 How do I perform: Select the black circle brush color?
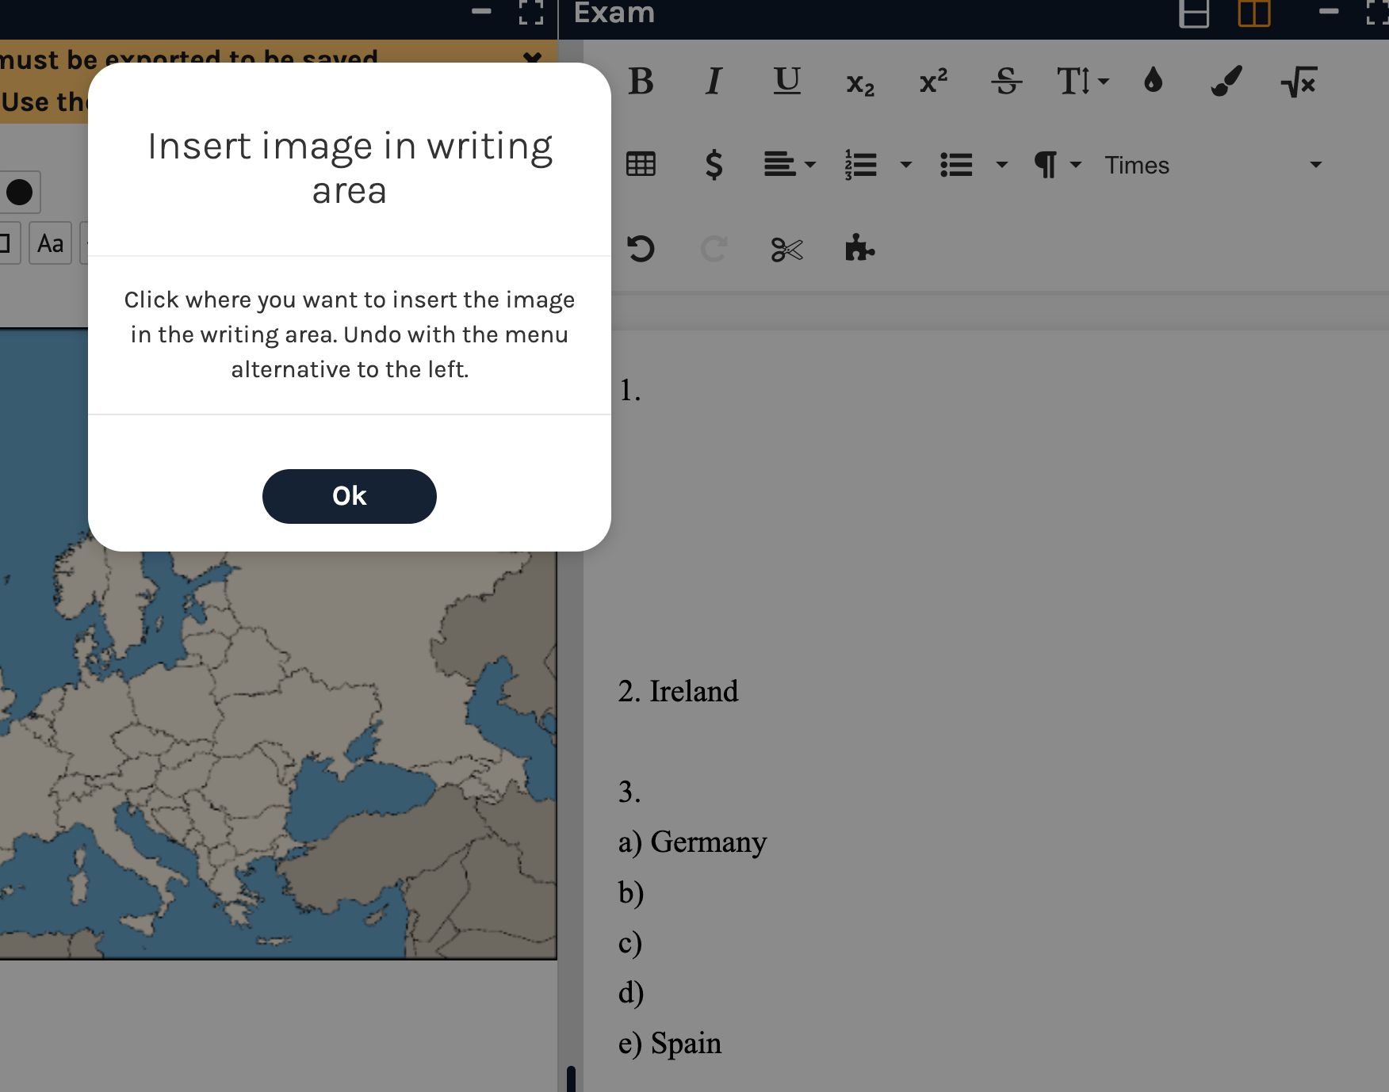(19, 192)
